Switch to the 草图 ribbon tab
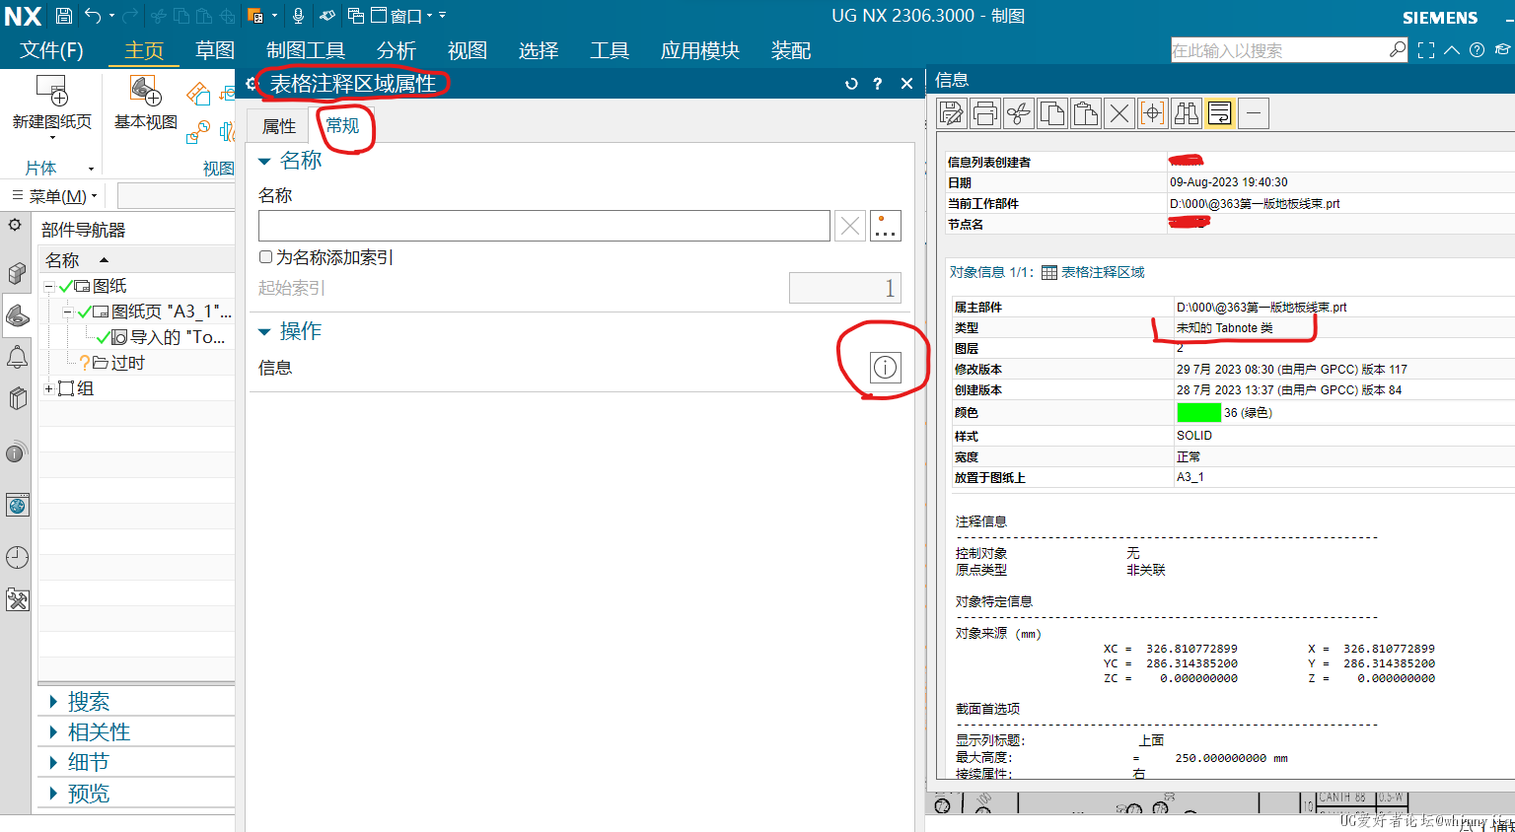This screenshot has height=832, width=1515. (x=215, y=50)
